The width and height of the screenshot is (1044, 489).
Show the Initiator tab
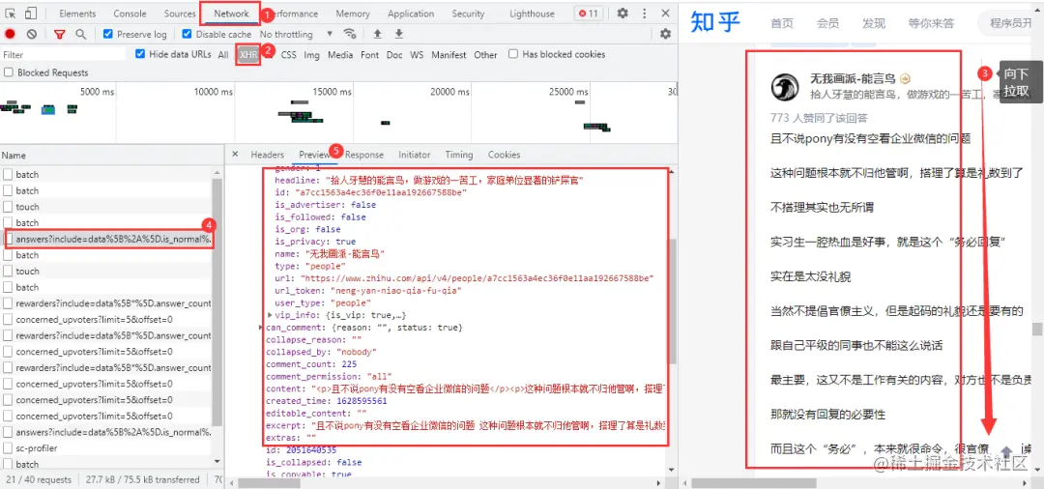414,155
